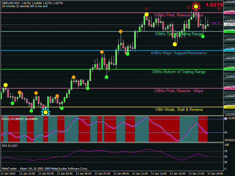Click the orange dot on the 5/8ths green line
The height and width of the screenshot is (176, 235).
[x=121, y=32]
